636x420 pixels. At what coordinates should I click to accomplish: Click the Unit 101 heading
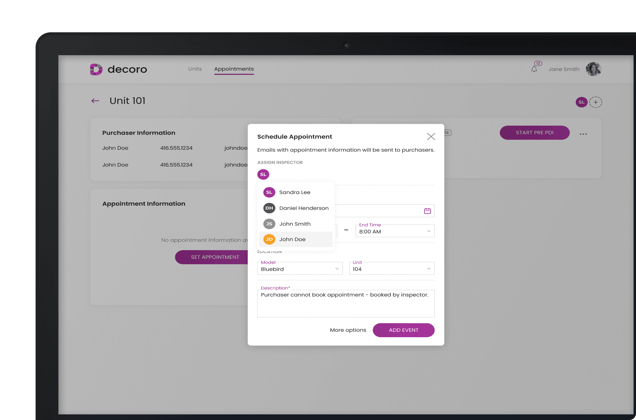(127, 101)
